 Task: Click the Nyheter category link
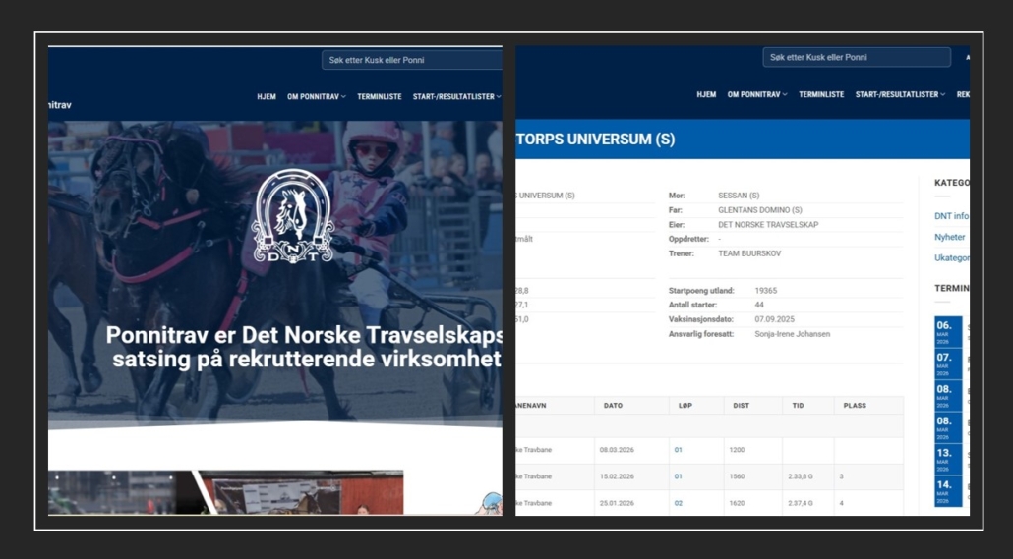pyautogui.click(x=949, y=237)
